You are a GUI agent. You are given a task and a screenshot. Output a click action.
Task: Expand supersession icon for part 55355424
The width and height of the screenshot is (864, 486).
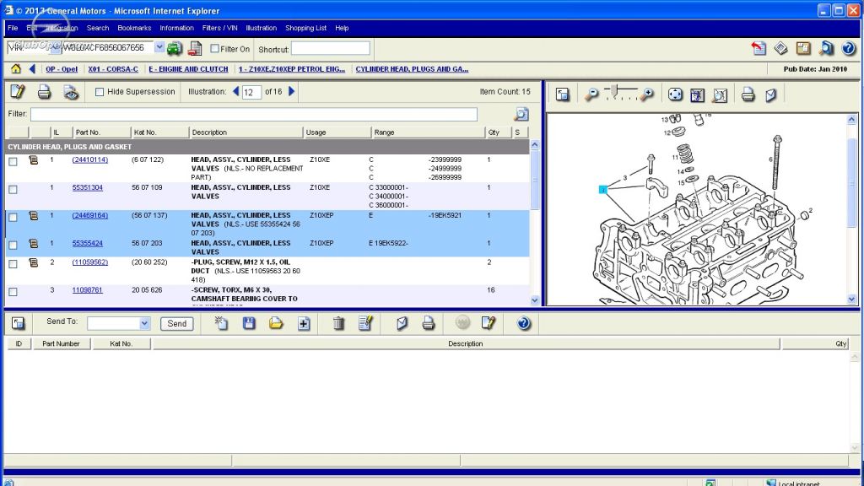(x=34, y=244)
